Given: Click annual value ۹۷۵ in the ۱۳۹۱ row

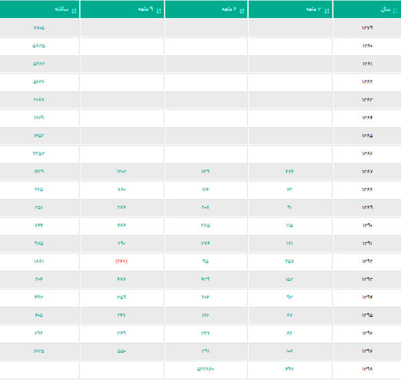Looking at the screenshot, I should pyautogui.click(x=39, y=243).
